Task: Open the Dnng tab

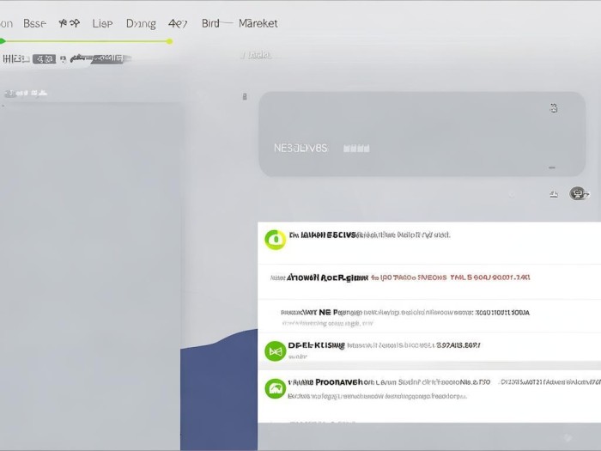Action: pos(141,23)
